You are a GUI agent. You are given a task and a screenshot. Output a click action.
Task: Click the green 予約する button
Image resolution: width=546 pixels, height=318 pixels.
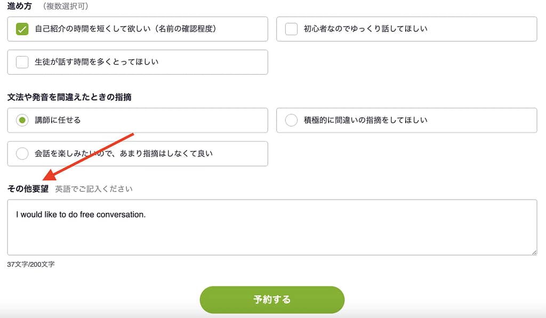coord(272,300)
